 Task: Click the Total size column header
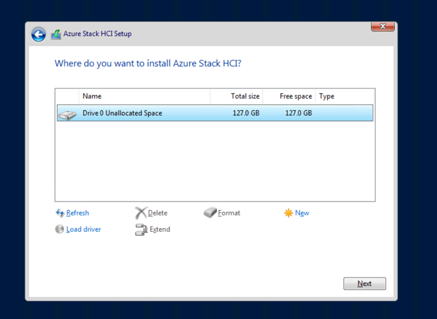236,96
